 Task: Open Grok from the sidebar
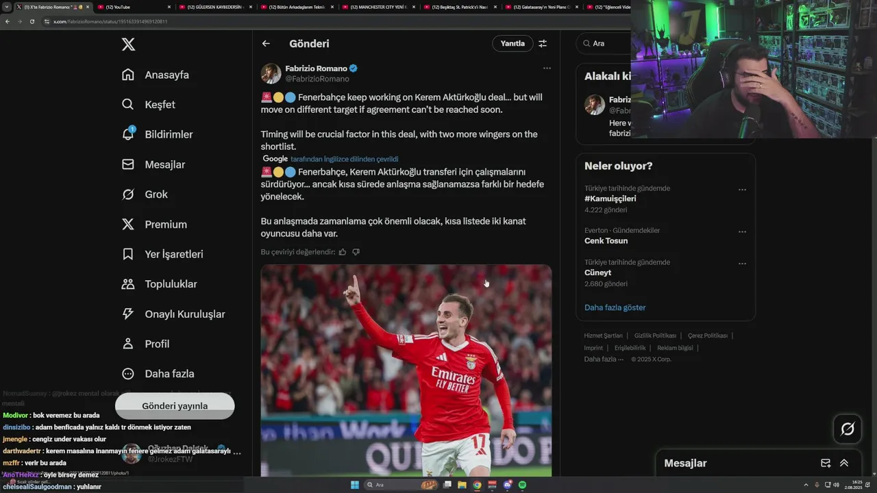[x=145, y=194]
